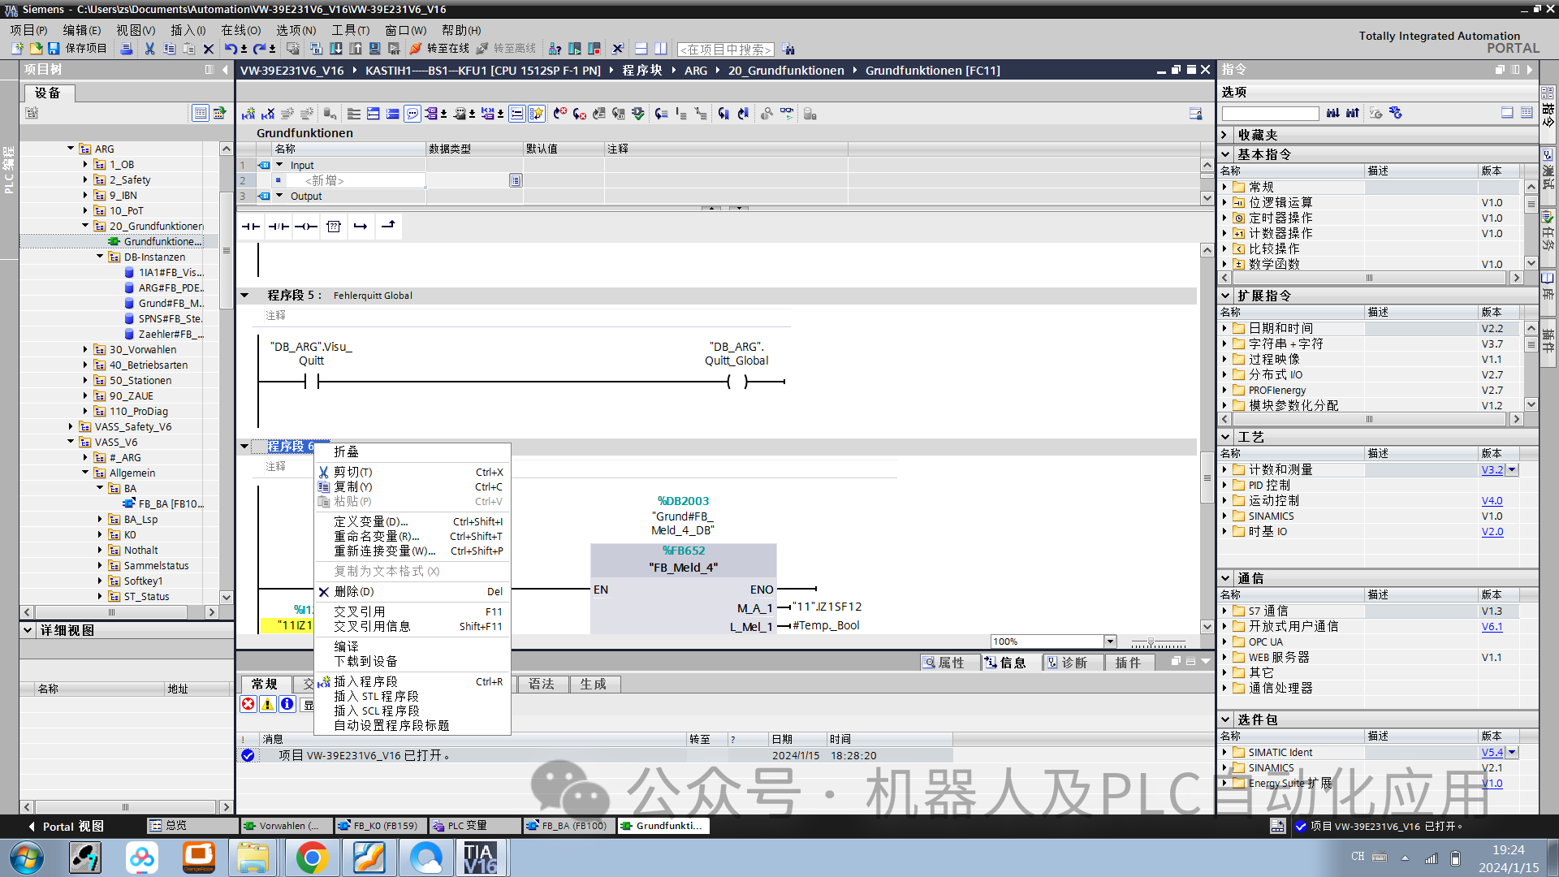Toggle error messages filter in info panel
Image resolution: width=1559 pixels, height=877 pixels.
pyautogui.click(x=248, y=704)
